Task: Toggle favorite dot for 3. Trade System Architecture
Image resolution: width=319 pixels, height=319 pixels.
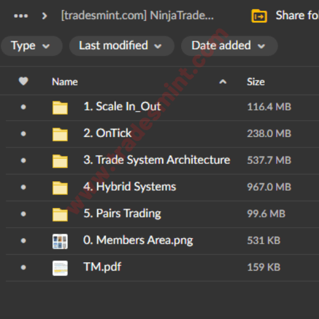Action: [x=24, y=160]
